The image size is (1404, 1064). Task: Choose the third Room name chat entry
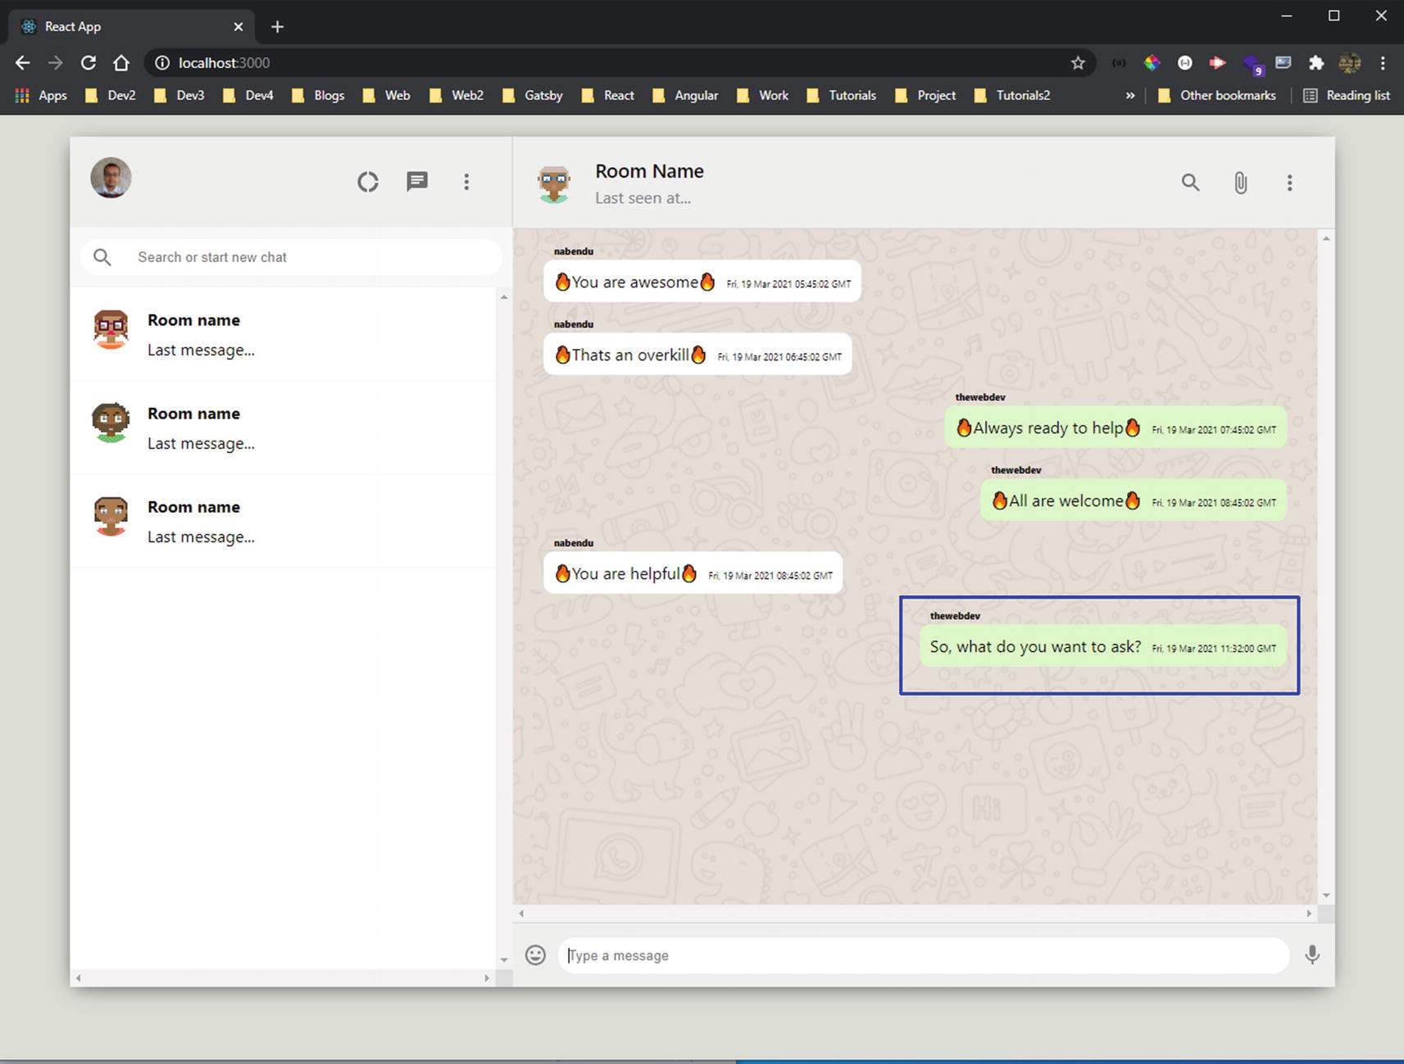[283, 521]
